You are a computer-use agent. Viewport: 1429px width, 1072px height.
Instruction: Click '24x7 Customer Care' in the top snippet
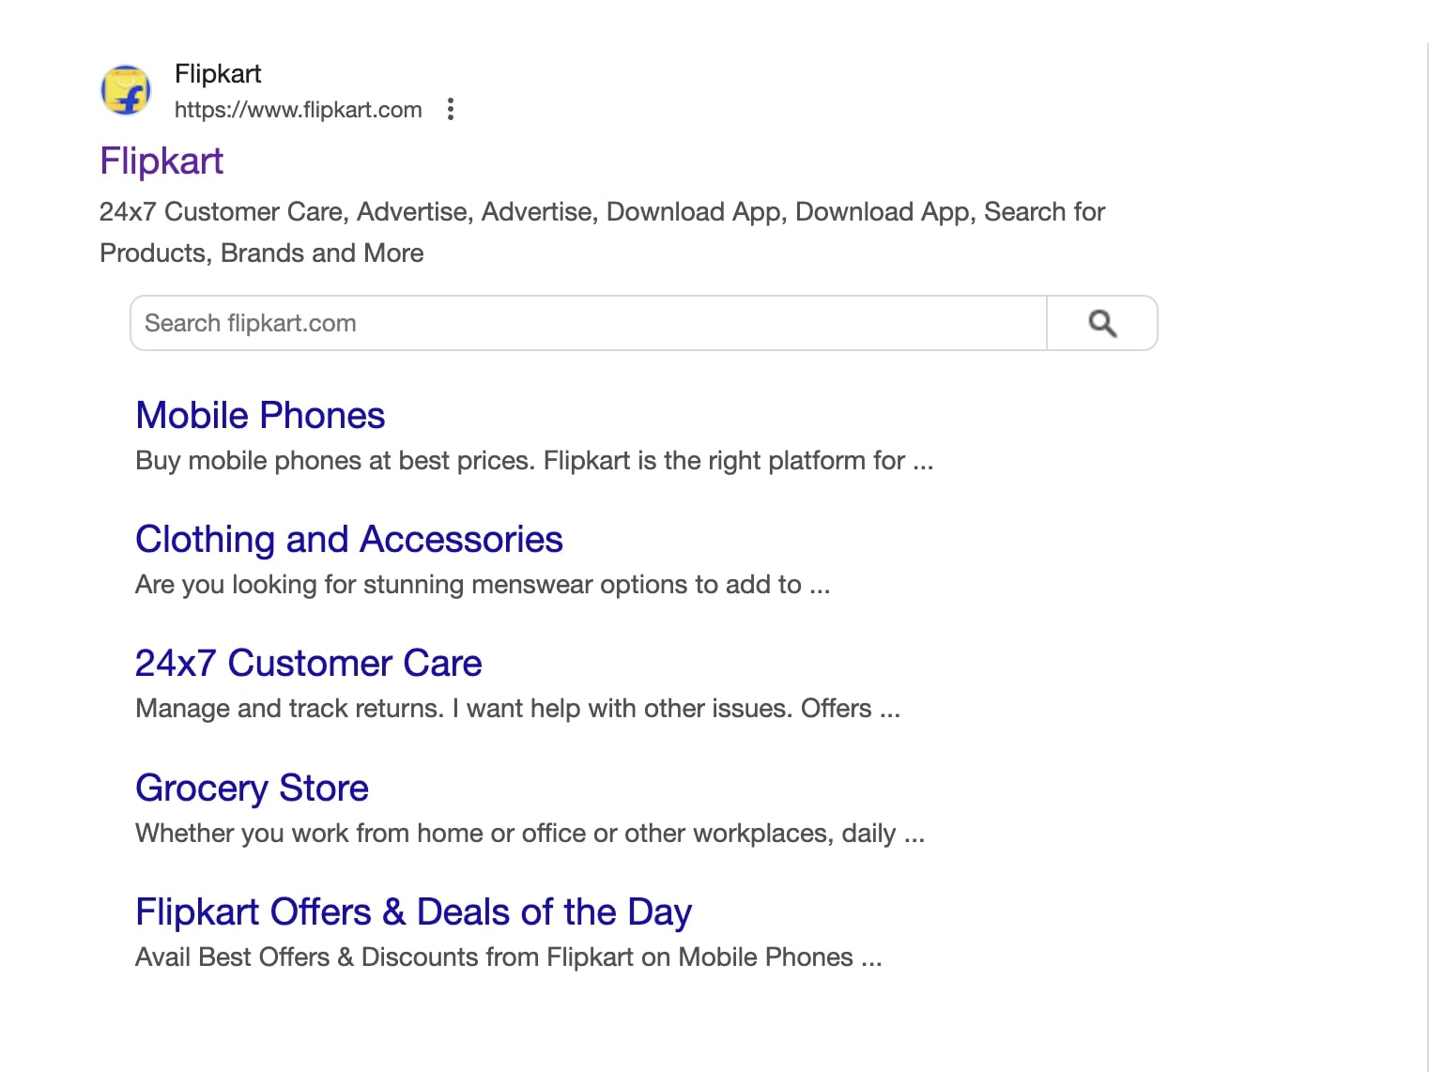tap(223, 212)
